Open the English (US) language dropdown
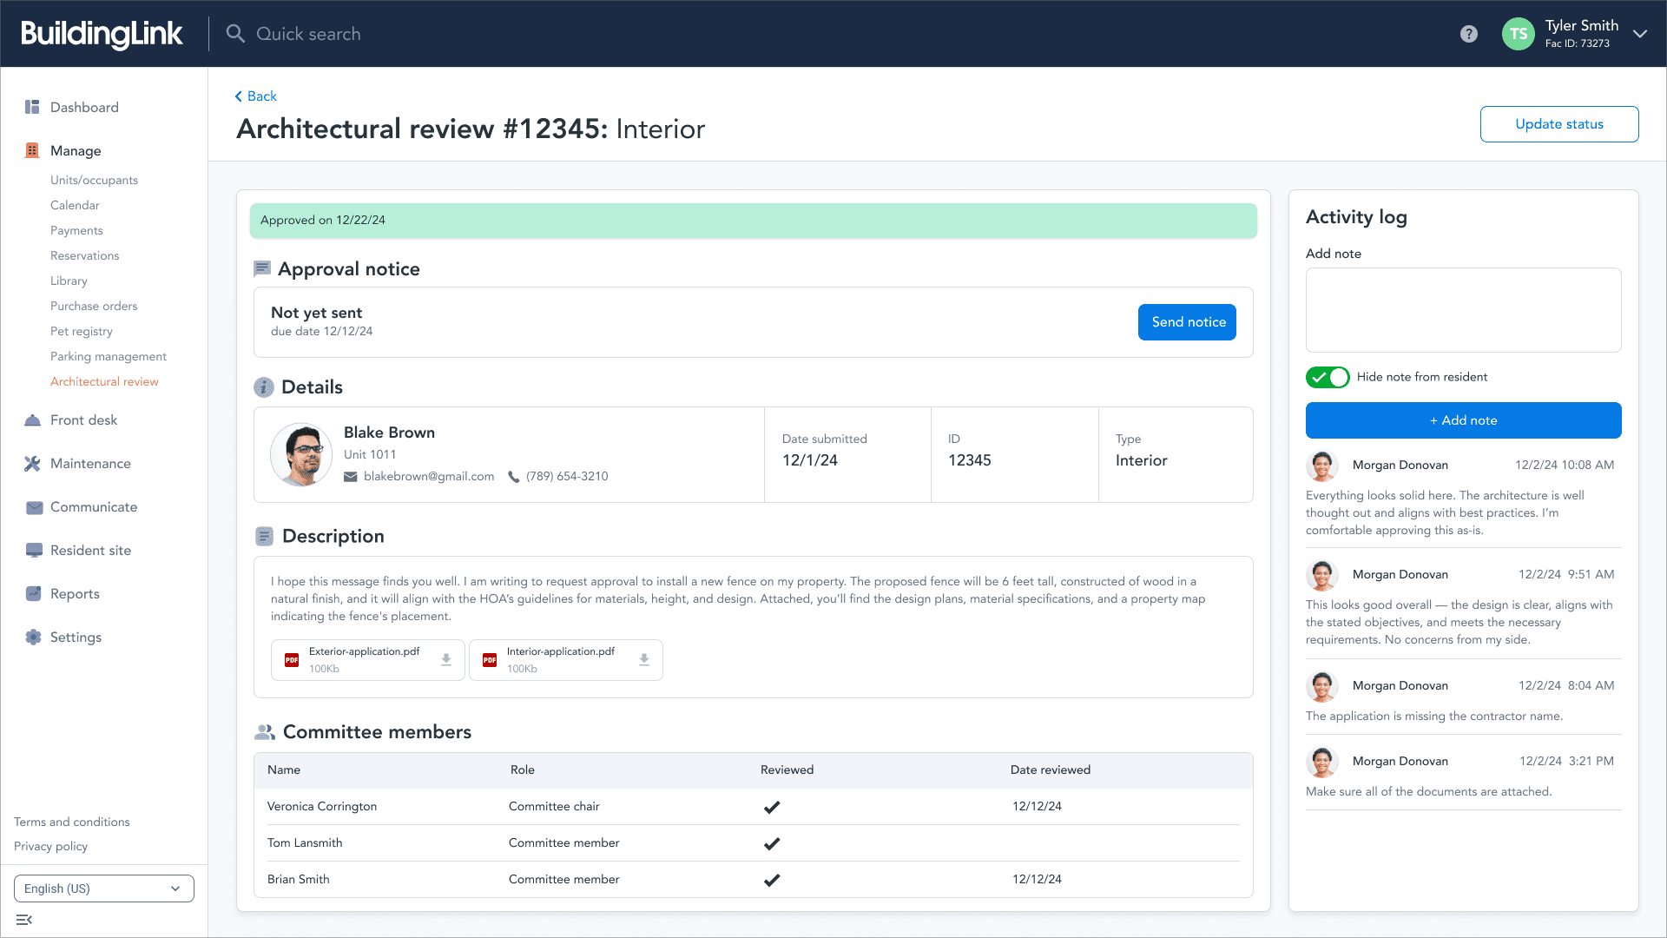Screen dimensions: 1667x938 point(104,888)
